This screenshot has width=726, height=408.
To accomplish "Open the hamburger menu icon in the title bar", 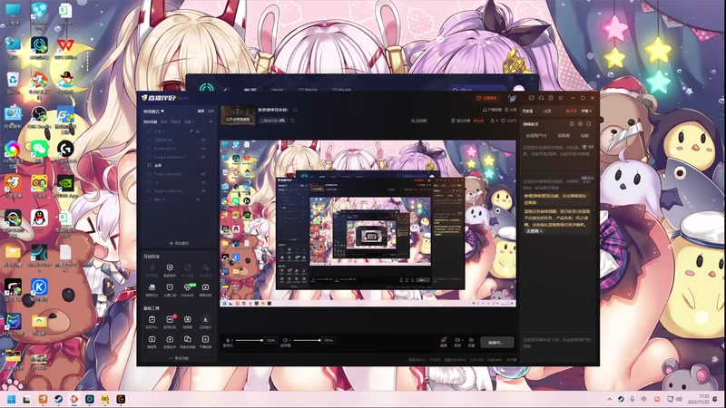I will pos(560,98).
